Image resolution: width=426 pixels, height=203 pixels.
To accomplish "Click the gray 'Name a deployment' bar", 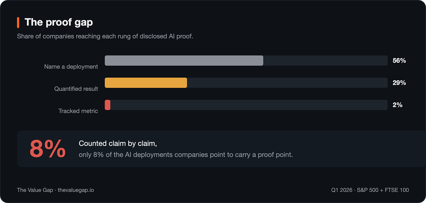I will [x=184, y=61].
